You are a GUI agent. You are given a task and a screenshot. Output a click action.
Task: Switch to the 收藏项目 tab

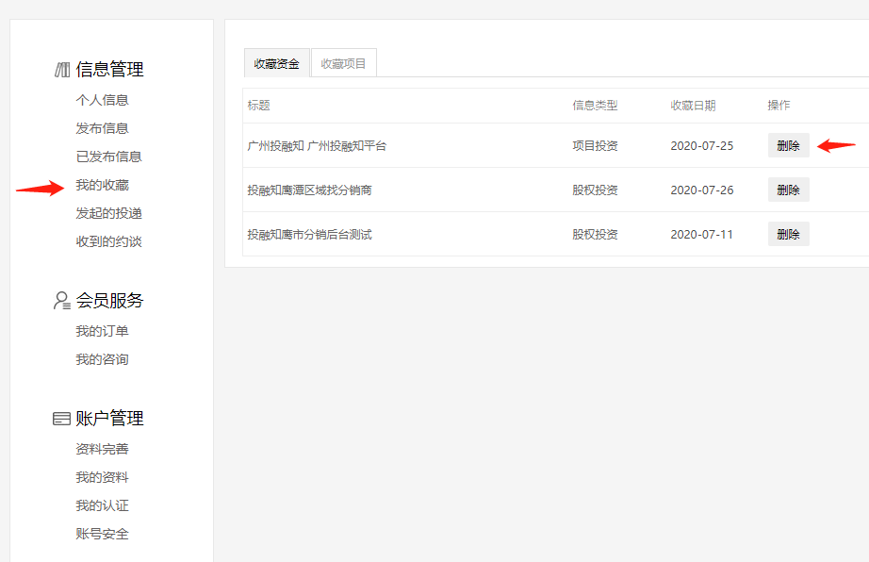[x=343, y=62]
